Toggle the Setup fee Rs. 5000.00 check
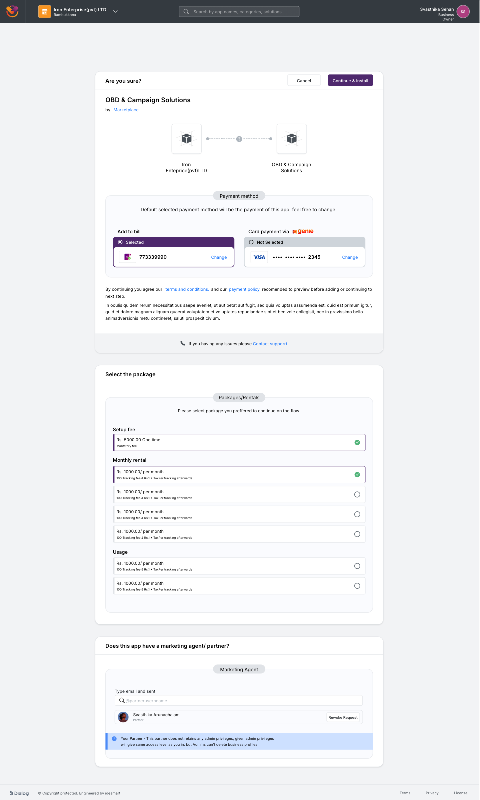The width and height of the screenshot is (480, 800). 357,442
